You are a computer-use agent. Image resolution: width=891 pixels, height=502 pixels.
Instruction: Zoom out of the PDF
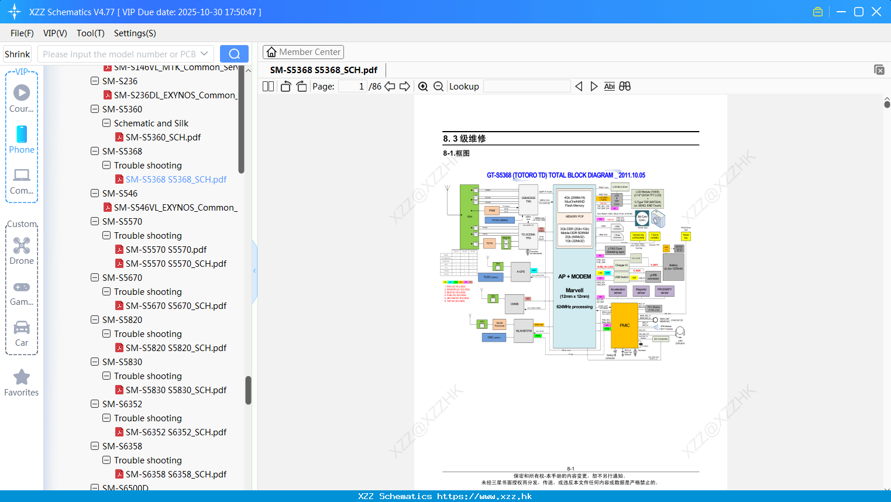[x=438, y=87]
